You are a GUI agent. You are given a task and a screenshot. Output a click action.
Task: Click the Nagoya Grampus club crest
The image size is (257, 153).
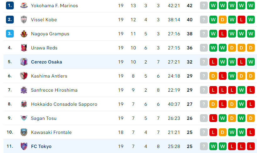[24, 34]
